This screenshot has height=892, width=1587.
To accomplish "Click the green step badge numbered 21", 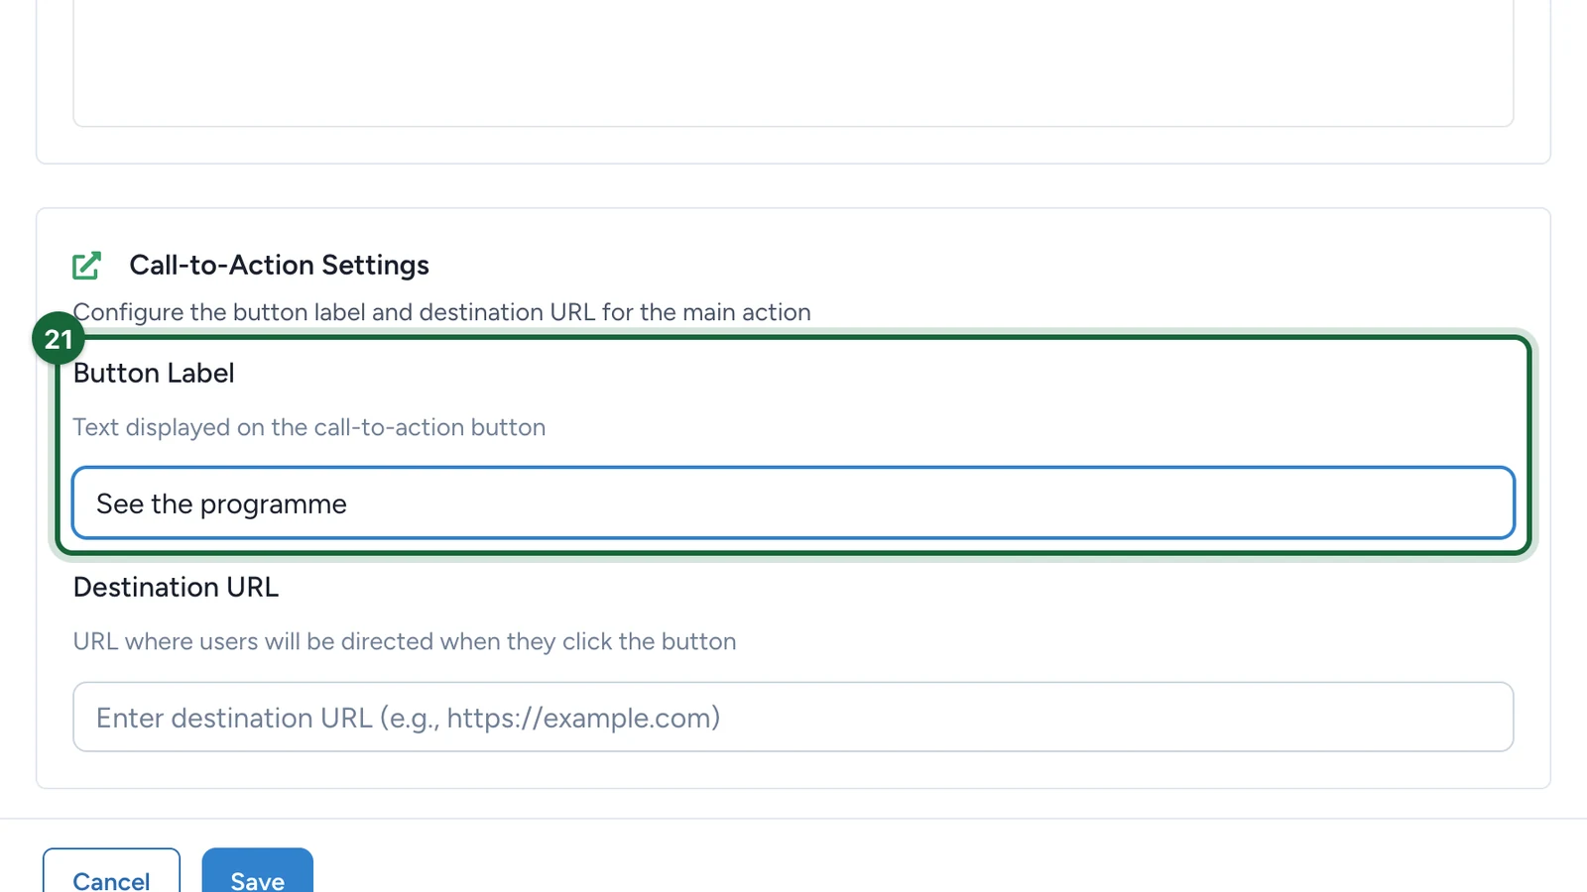I will click(59, 339).
